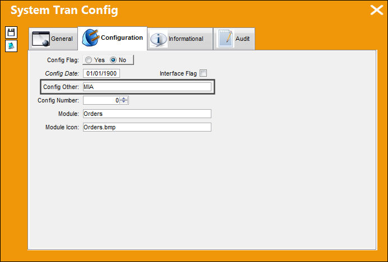The image size is (388, 262).
Task: Click the Audit tab notepad icon
Action: (225, 39)
